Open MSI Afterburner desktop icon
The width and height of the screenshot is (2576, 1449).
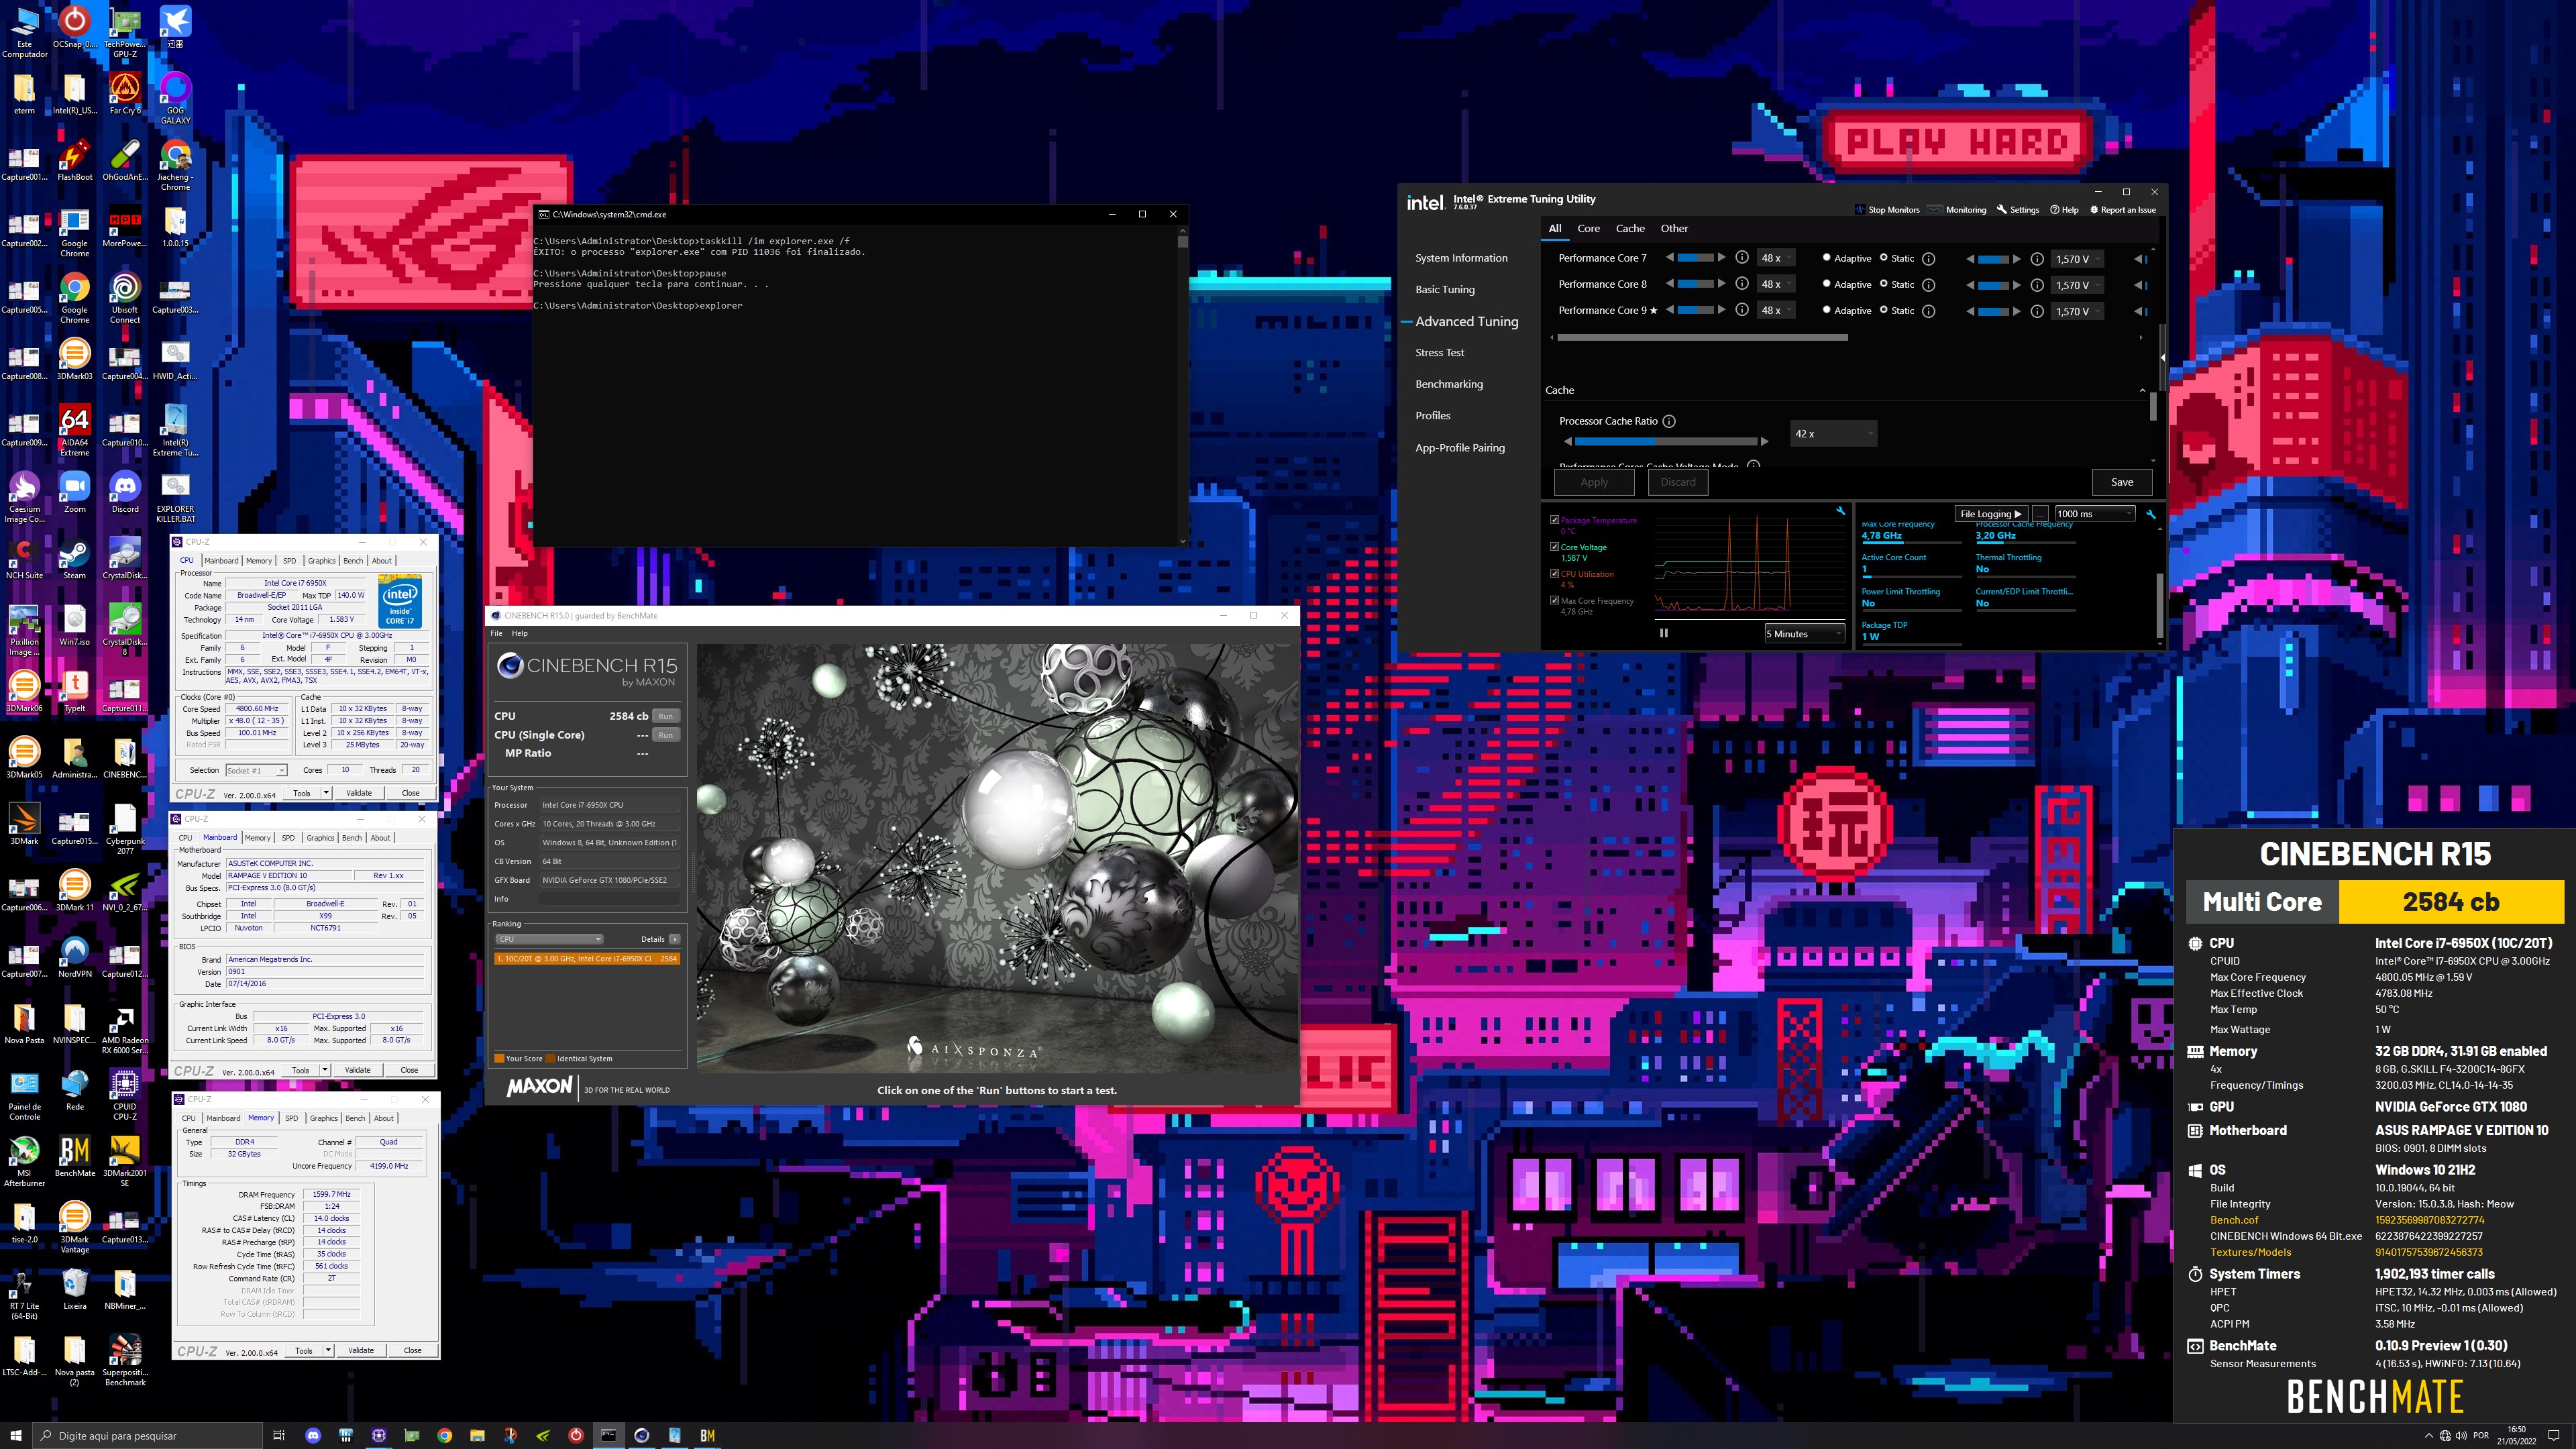click(x=24, y=1161)
